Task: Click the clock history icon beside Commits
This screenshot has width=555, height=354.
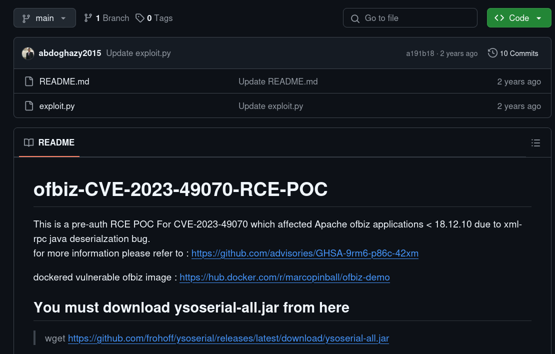Action: click(492, 53)
